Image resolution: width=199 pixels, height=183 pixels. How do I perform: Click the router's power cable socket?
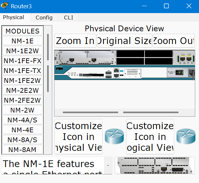point(191,73)
